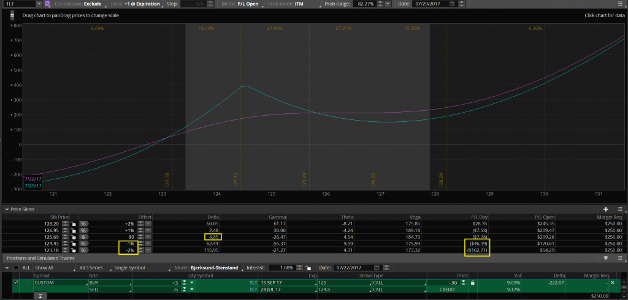The image size is (628, 300).
Task: Uncheck the CUSTOM spread row checkbox
Action: (16, 283)
